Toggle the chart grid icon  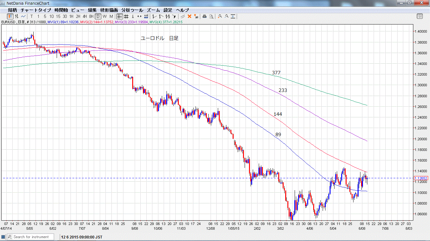tap(126, 16)
